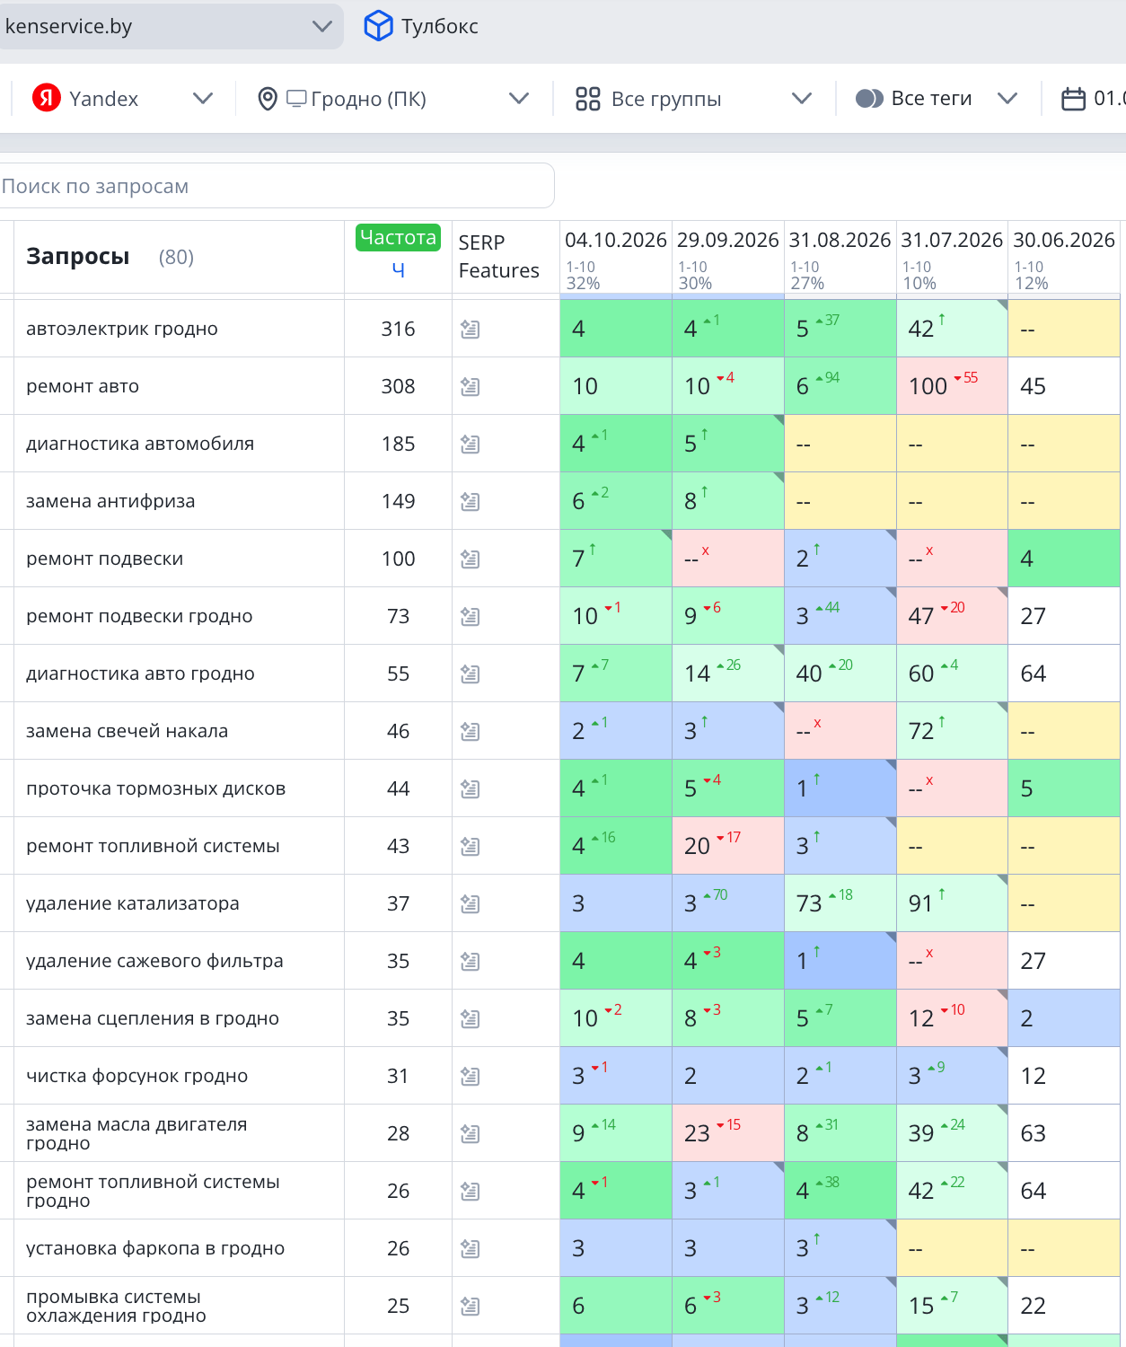Open SERP features icon for ремонт подвески гродно
The image size is (1126, 1347).
pyautogui.click(x=470, y=617)
